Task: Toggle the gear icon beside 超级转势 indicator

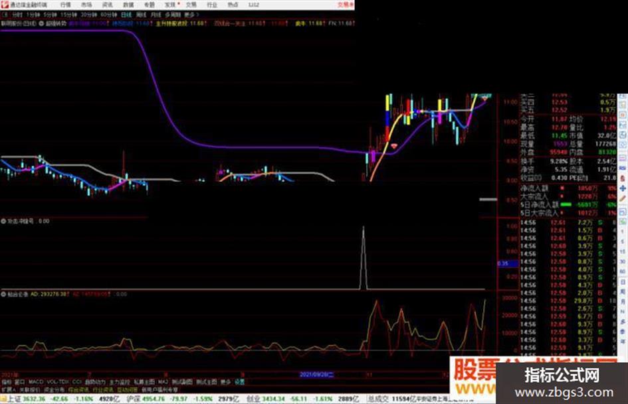Action: pyautogui.click(x=41, y=24)
